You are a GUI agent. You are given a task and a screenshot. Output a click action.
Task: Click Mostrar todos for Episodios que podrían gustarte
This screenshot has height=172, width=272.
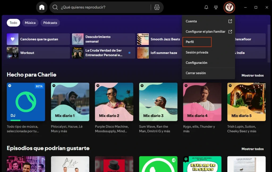click(253, 149)
